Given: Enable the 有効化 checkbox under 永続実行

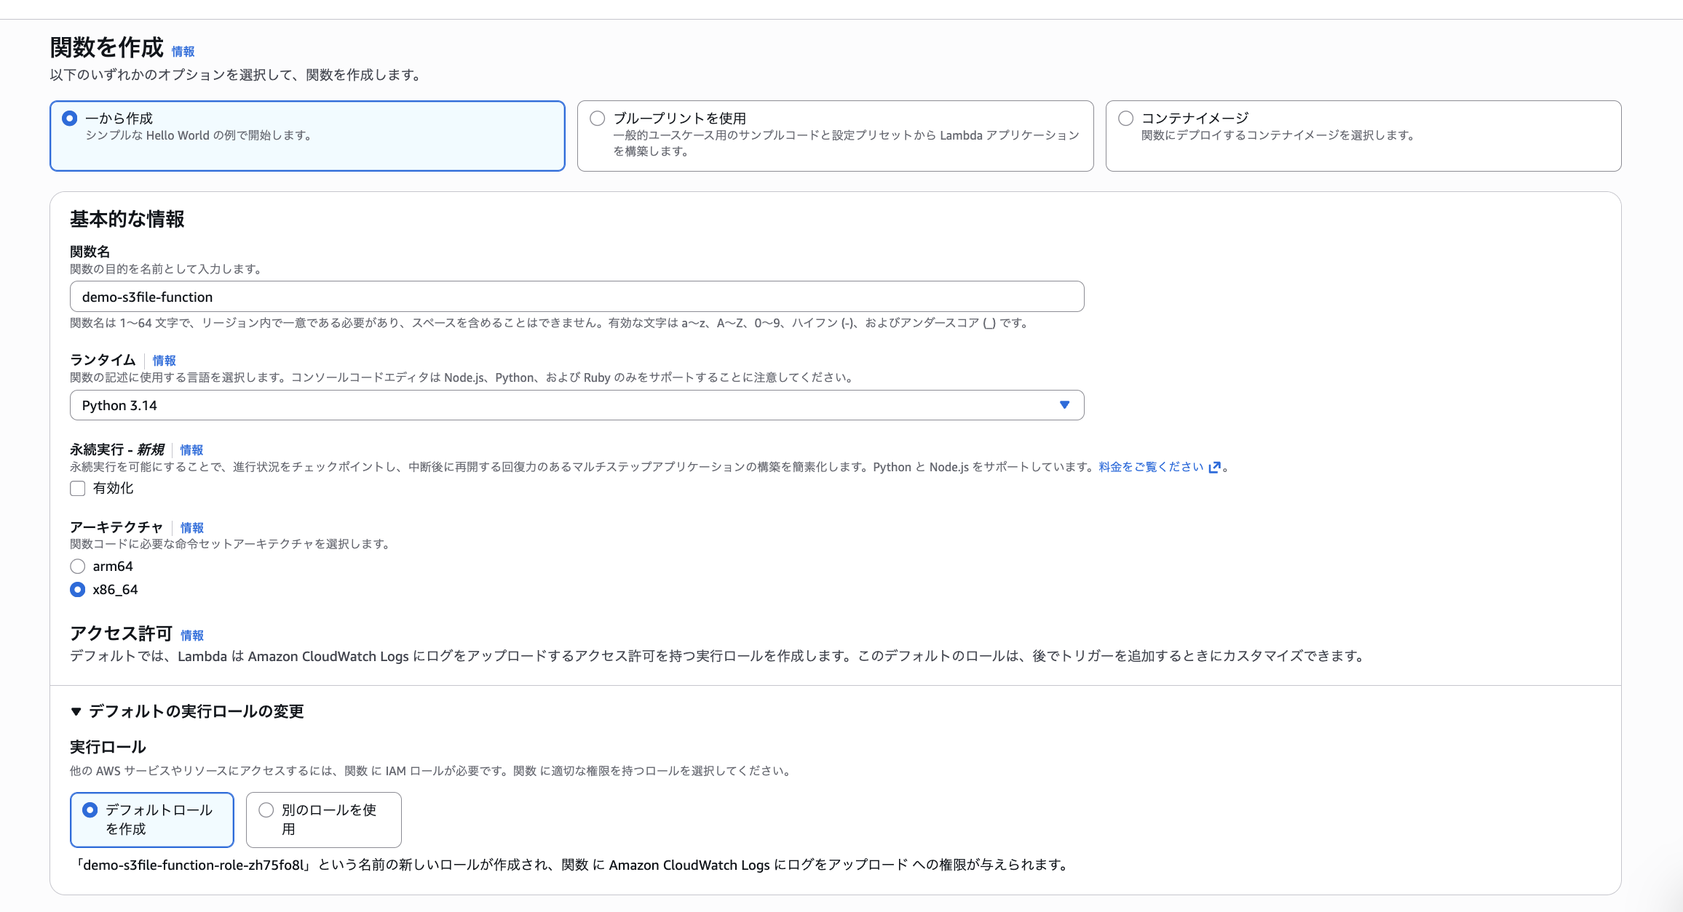Looking at the screenshot, I should 78,488.
